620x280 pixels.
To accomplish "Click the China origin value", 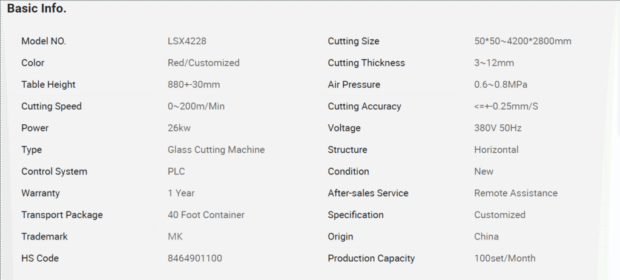I will click(486, 237).
